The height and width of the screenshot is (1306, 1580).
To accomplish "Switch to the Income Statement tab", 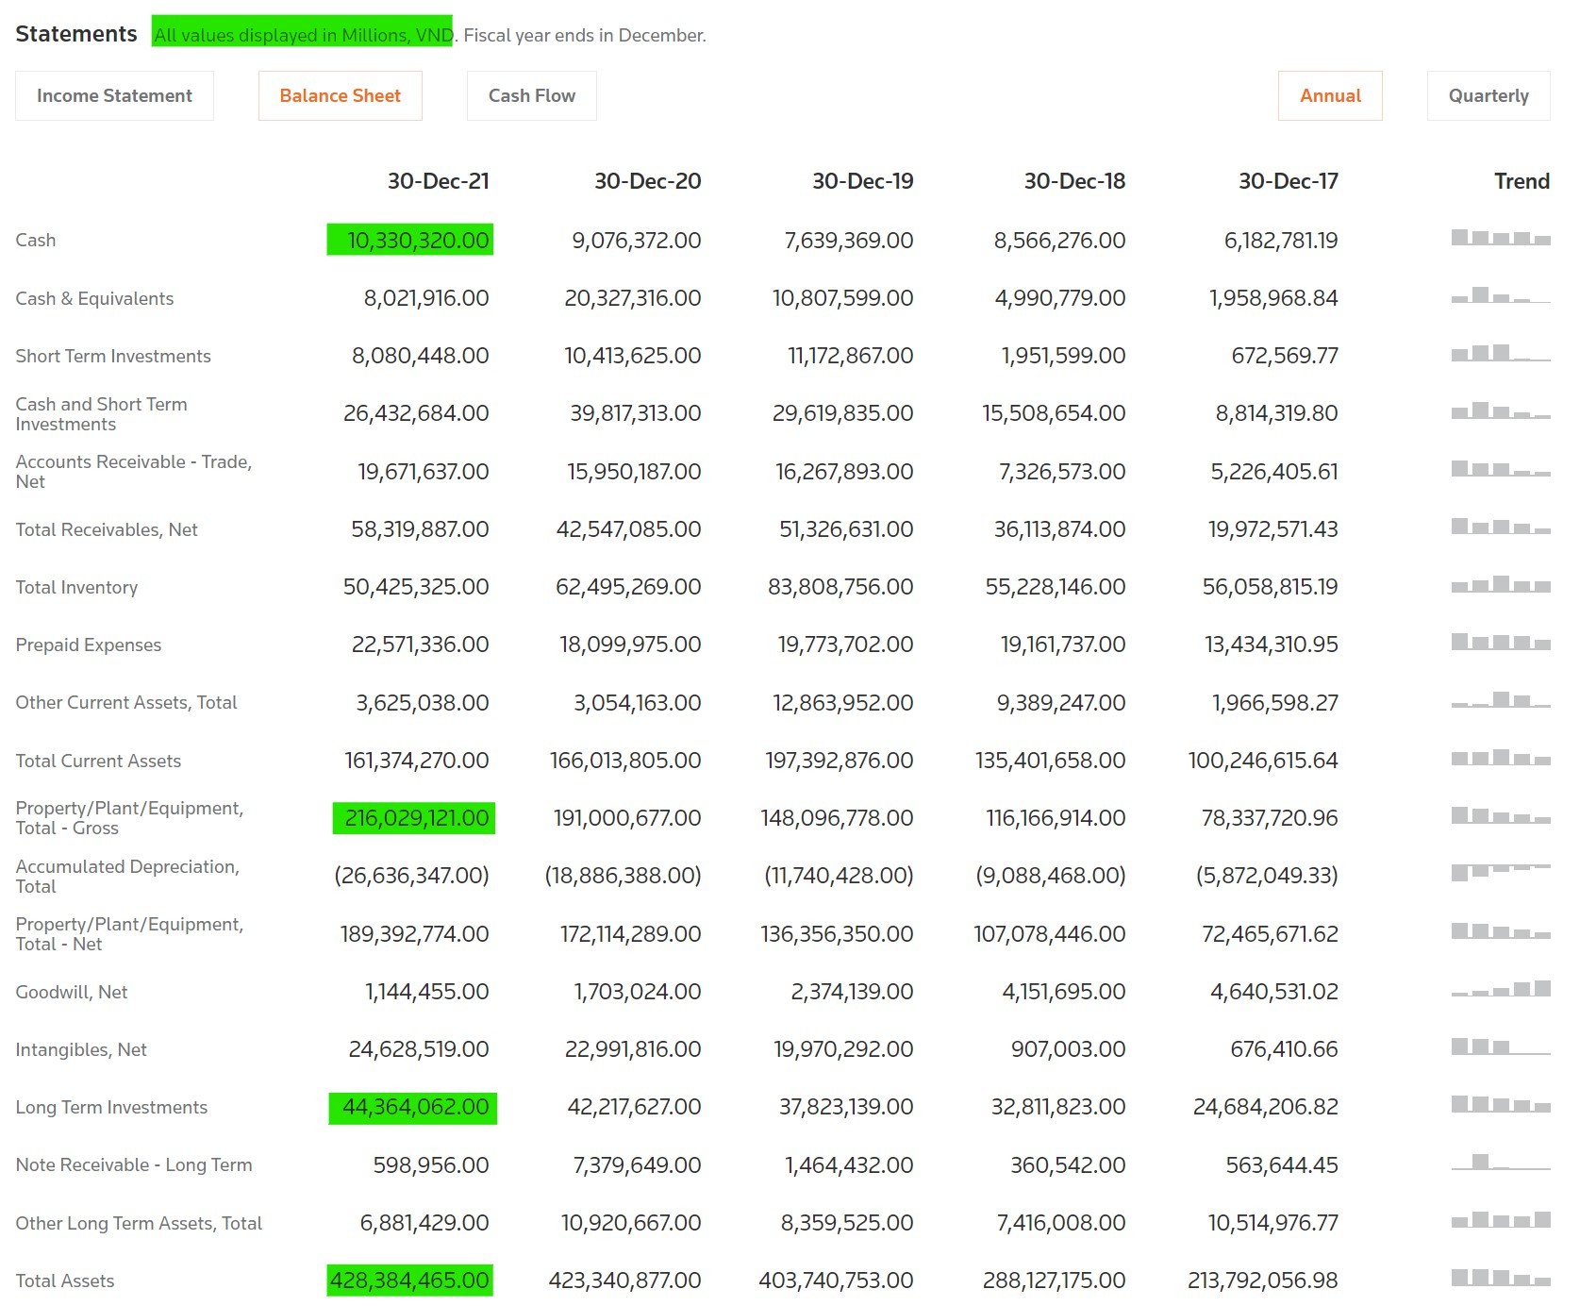I will (114, 96).
